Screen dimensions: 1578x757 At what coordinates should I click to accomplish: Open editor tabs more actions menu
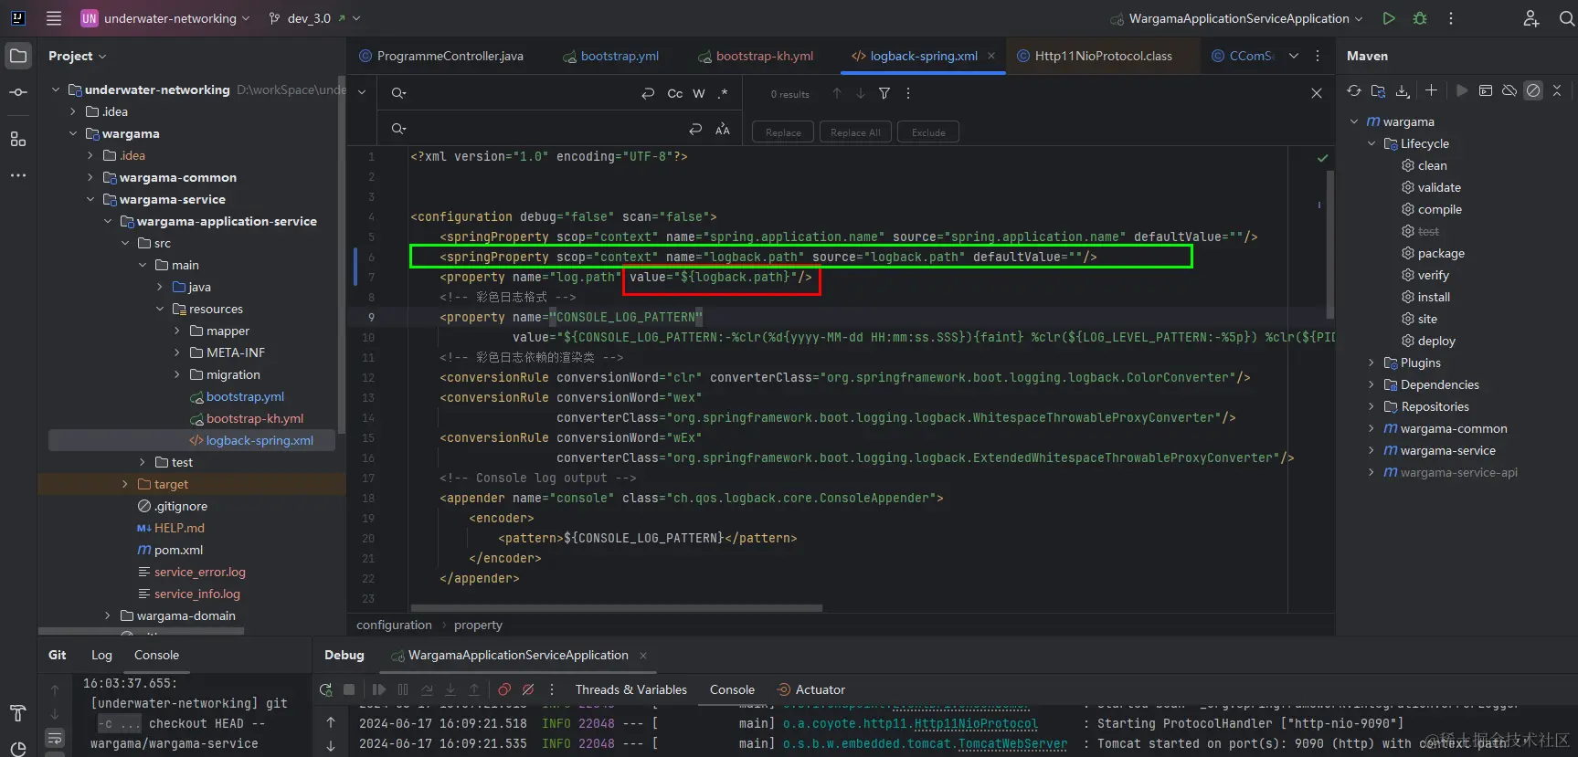pyautogui.click(x=1318, y=56)
